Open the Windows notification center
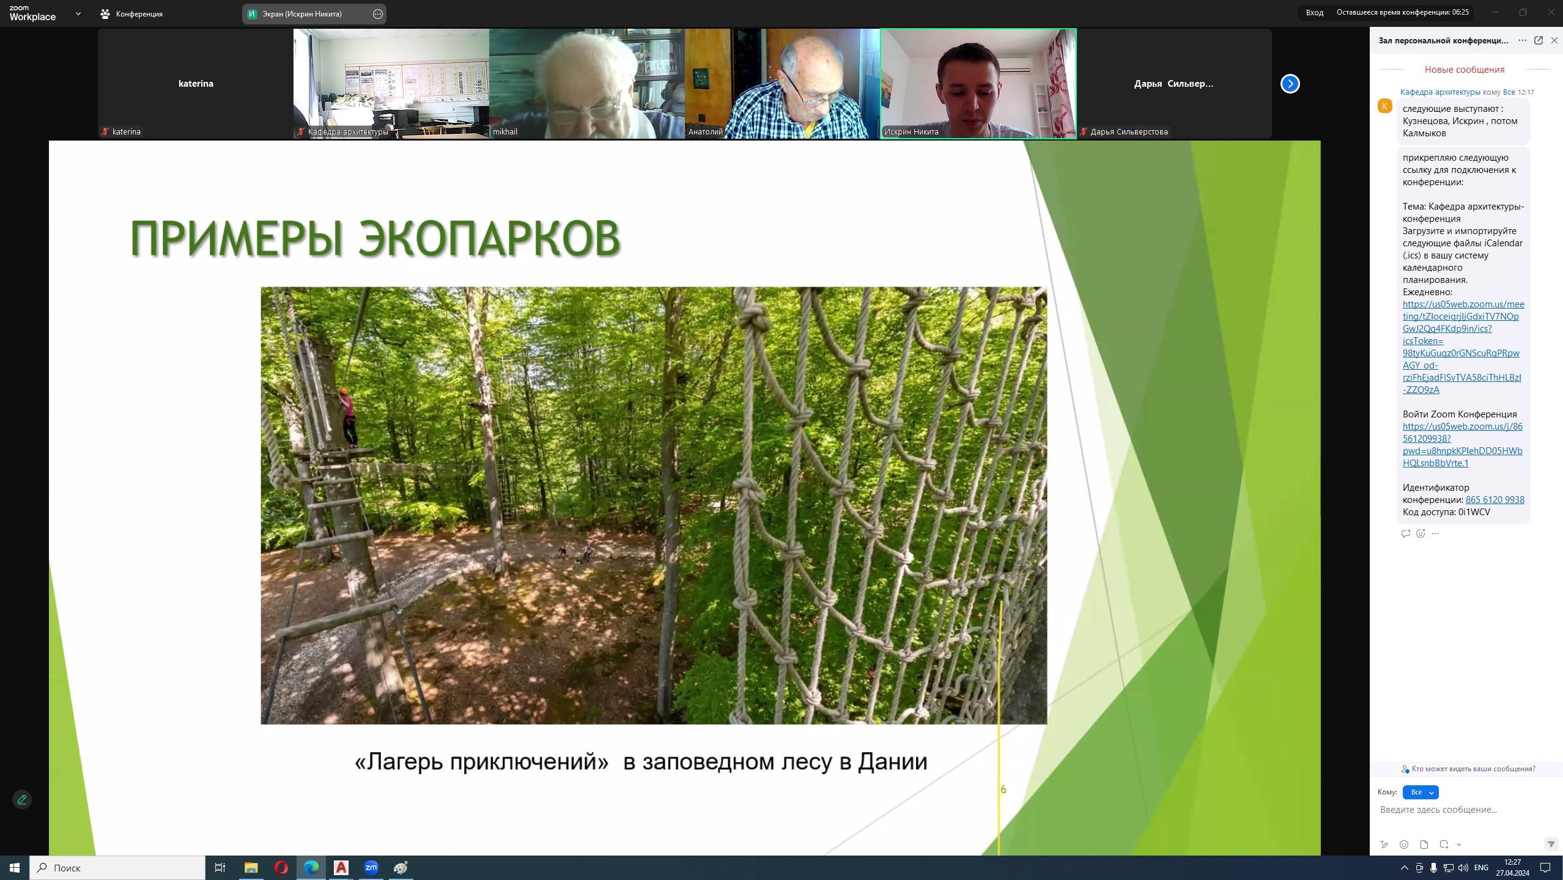The image size is (1563, 880). 1545,868
